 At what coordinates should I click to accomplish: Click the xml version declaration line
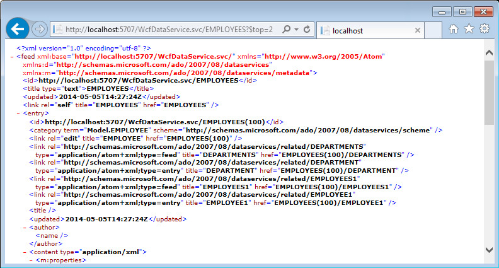click(x=84, y=49)
